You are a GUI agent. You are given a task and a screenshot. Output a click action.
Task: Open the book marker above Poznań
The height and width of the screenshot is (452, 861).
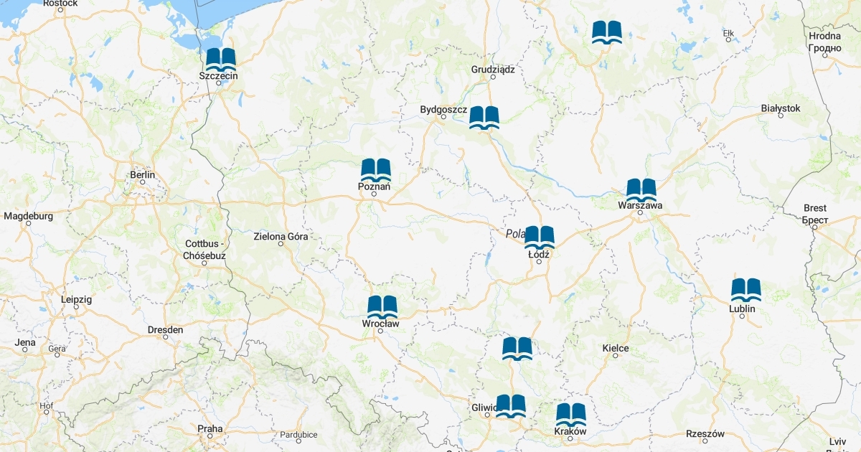click(376, 170)
